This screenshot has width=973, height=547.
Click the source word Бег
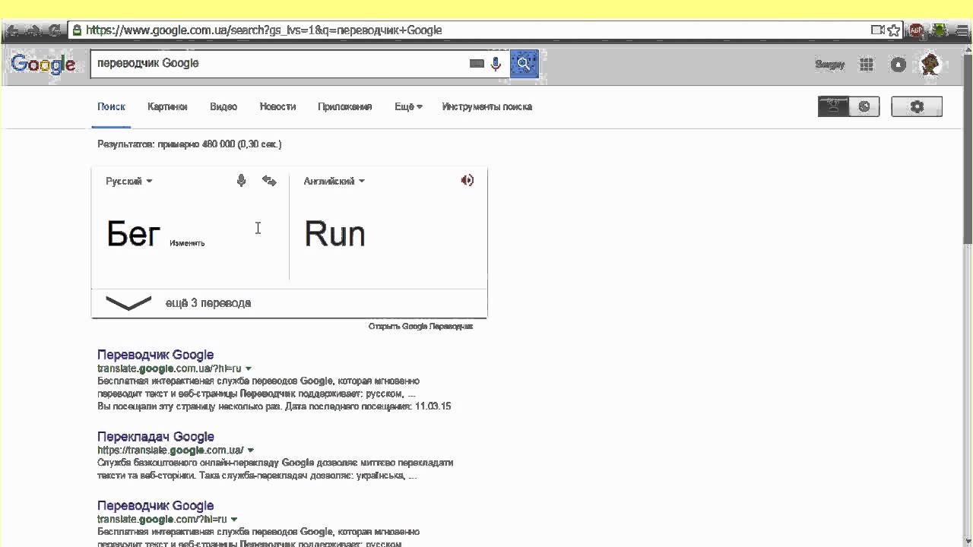(x=133, y=234)
